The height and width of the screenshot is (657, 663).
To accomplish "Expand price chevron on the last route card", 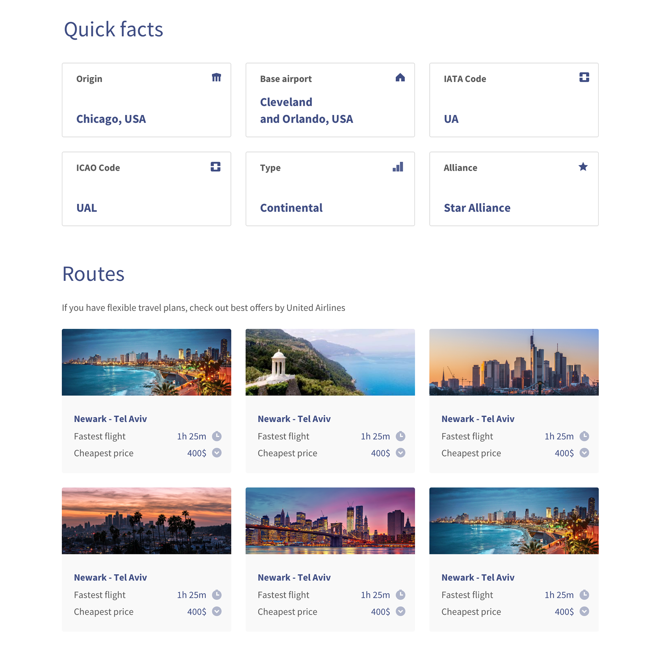I will 584,611.
